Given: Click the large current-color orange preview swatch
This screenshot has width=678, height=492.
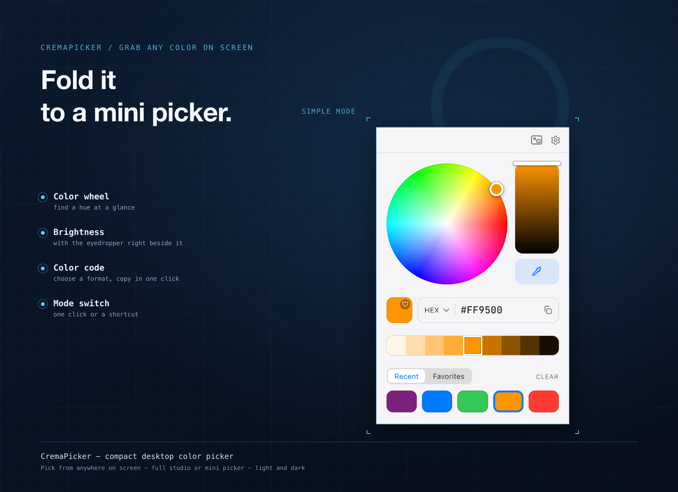Looking at the screenshot, I should pos(399,310).
